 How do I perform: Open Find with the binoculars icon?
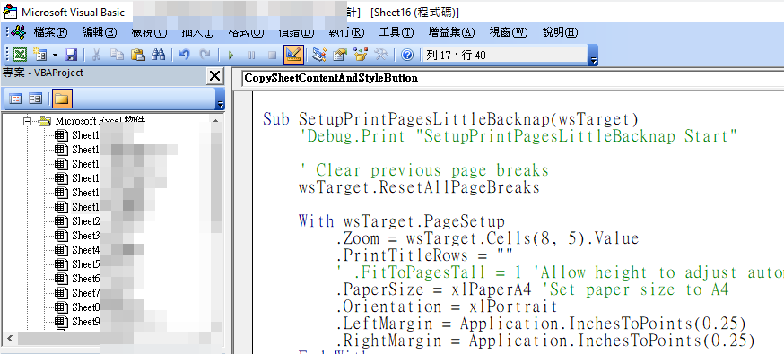pyautogui.click(x=159, y=55)
